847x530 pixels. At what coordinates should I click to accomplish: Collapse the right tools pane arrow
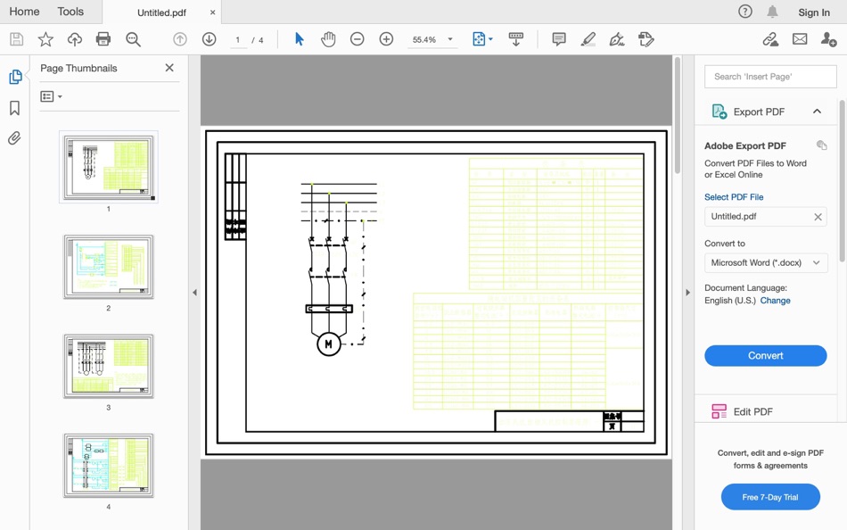(687, 293)
